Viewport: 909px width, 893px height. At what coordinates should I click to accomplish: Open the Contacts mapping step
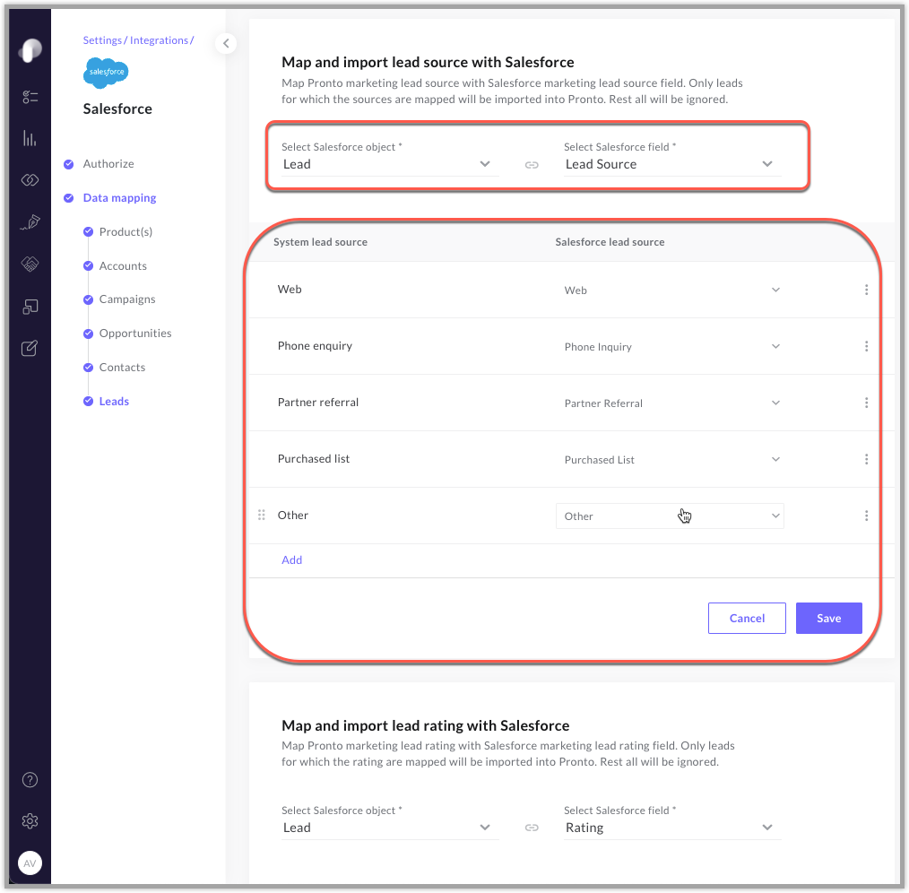coord(122,367)
